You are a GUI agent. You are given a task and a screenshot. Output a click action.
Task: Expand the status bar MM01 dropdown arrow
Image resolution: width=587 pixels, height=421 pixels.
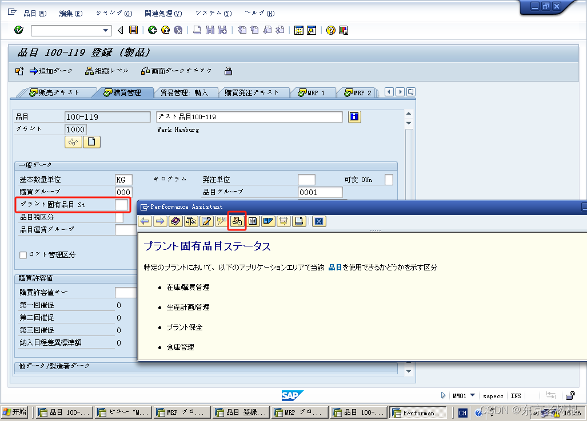point(473,395)
